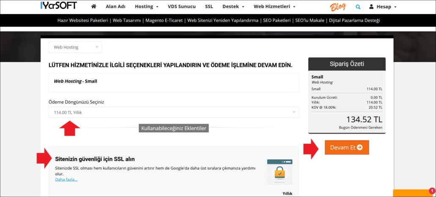Follow the Daha fazla... link

pyautogui.click(x=66, y=180)
